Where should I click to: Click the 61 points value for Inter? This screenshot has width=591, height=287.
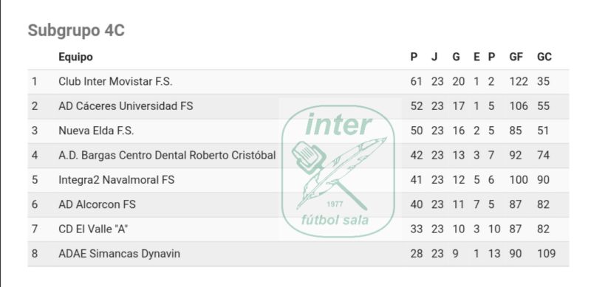pyautogui.click(x=416, y=81)
